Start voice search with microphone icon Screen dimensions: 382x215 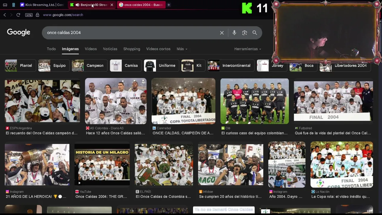234,33
